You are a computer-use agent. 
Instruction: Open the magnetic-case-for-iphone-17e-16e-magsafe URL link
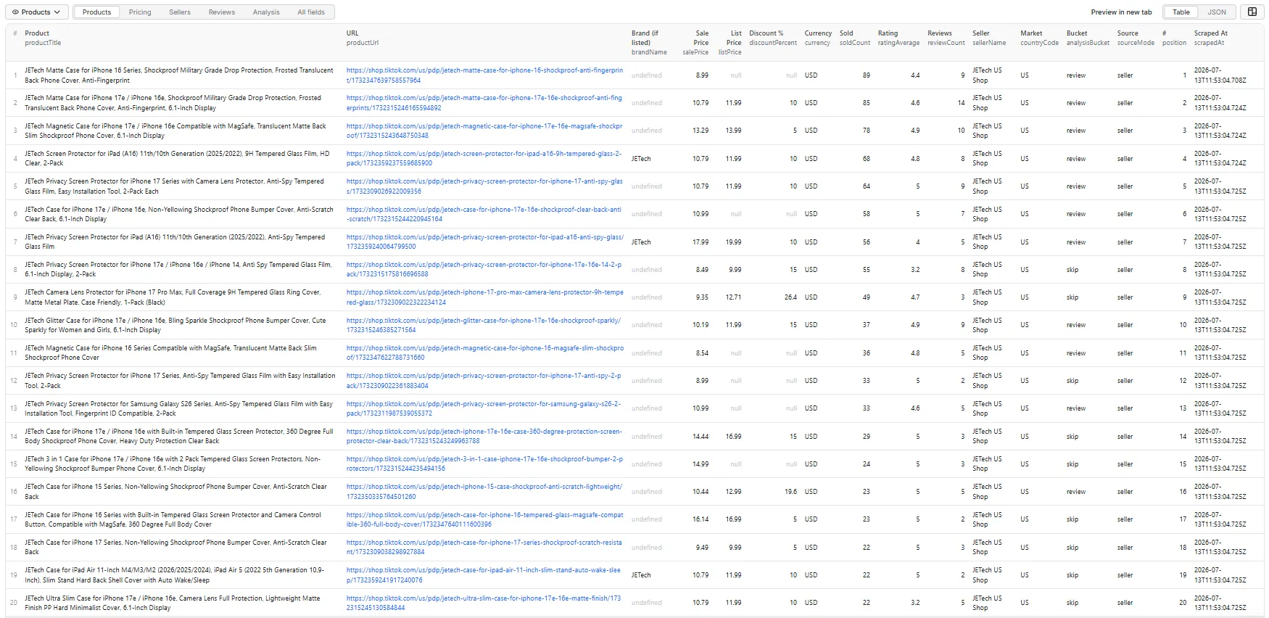[x=484, y=131]
